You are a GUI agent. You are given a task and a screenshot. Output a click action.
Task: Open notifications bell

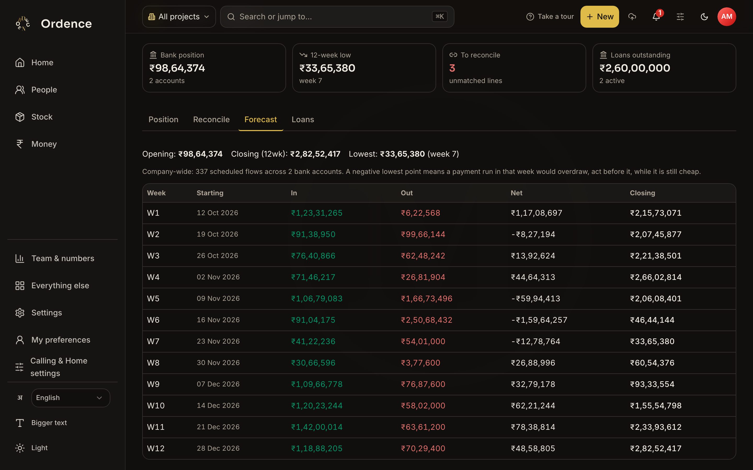tap(656, 16)
